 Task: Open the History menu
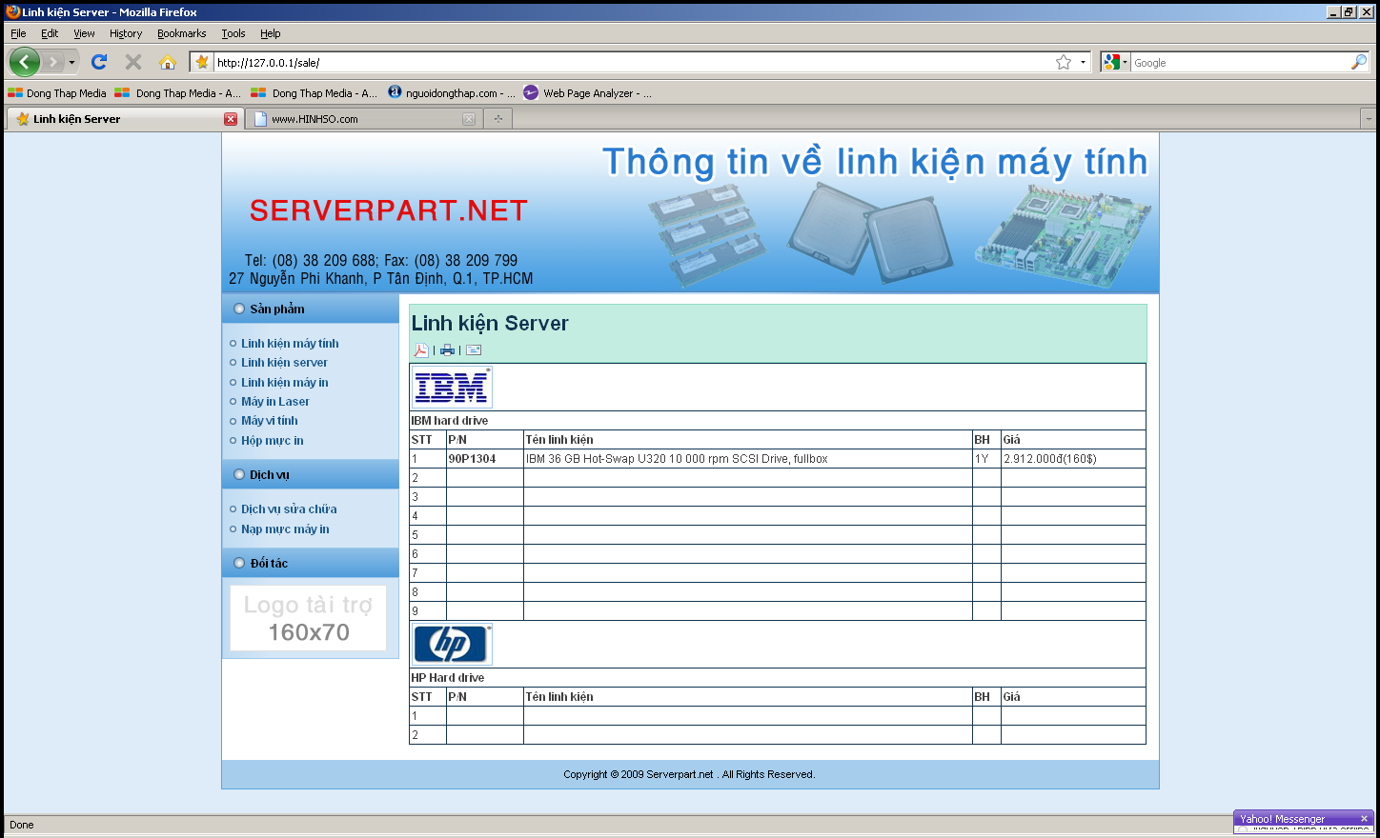pyautogui.click(x=126, y=33)
